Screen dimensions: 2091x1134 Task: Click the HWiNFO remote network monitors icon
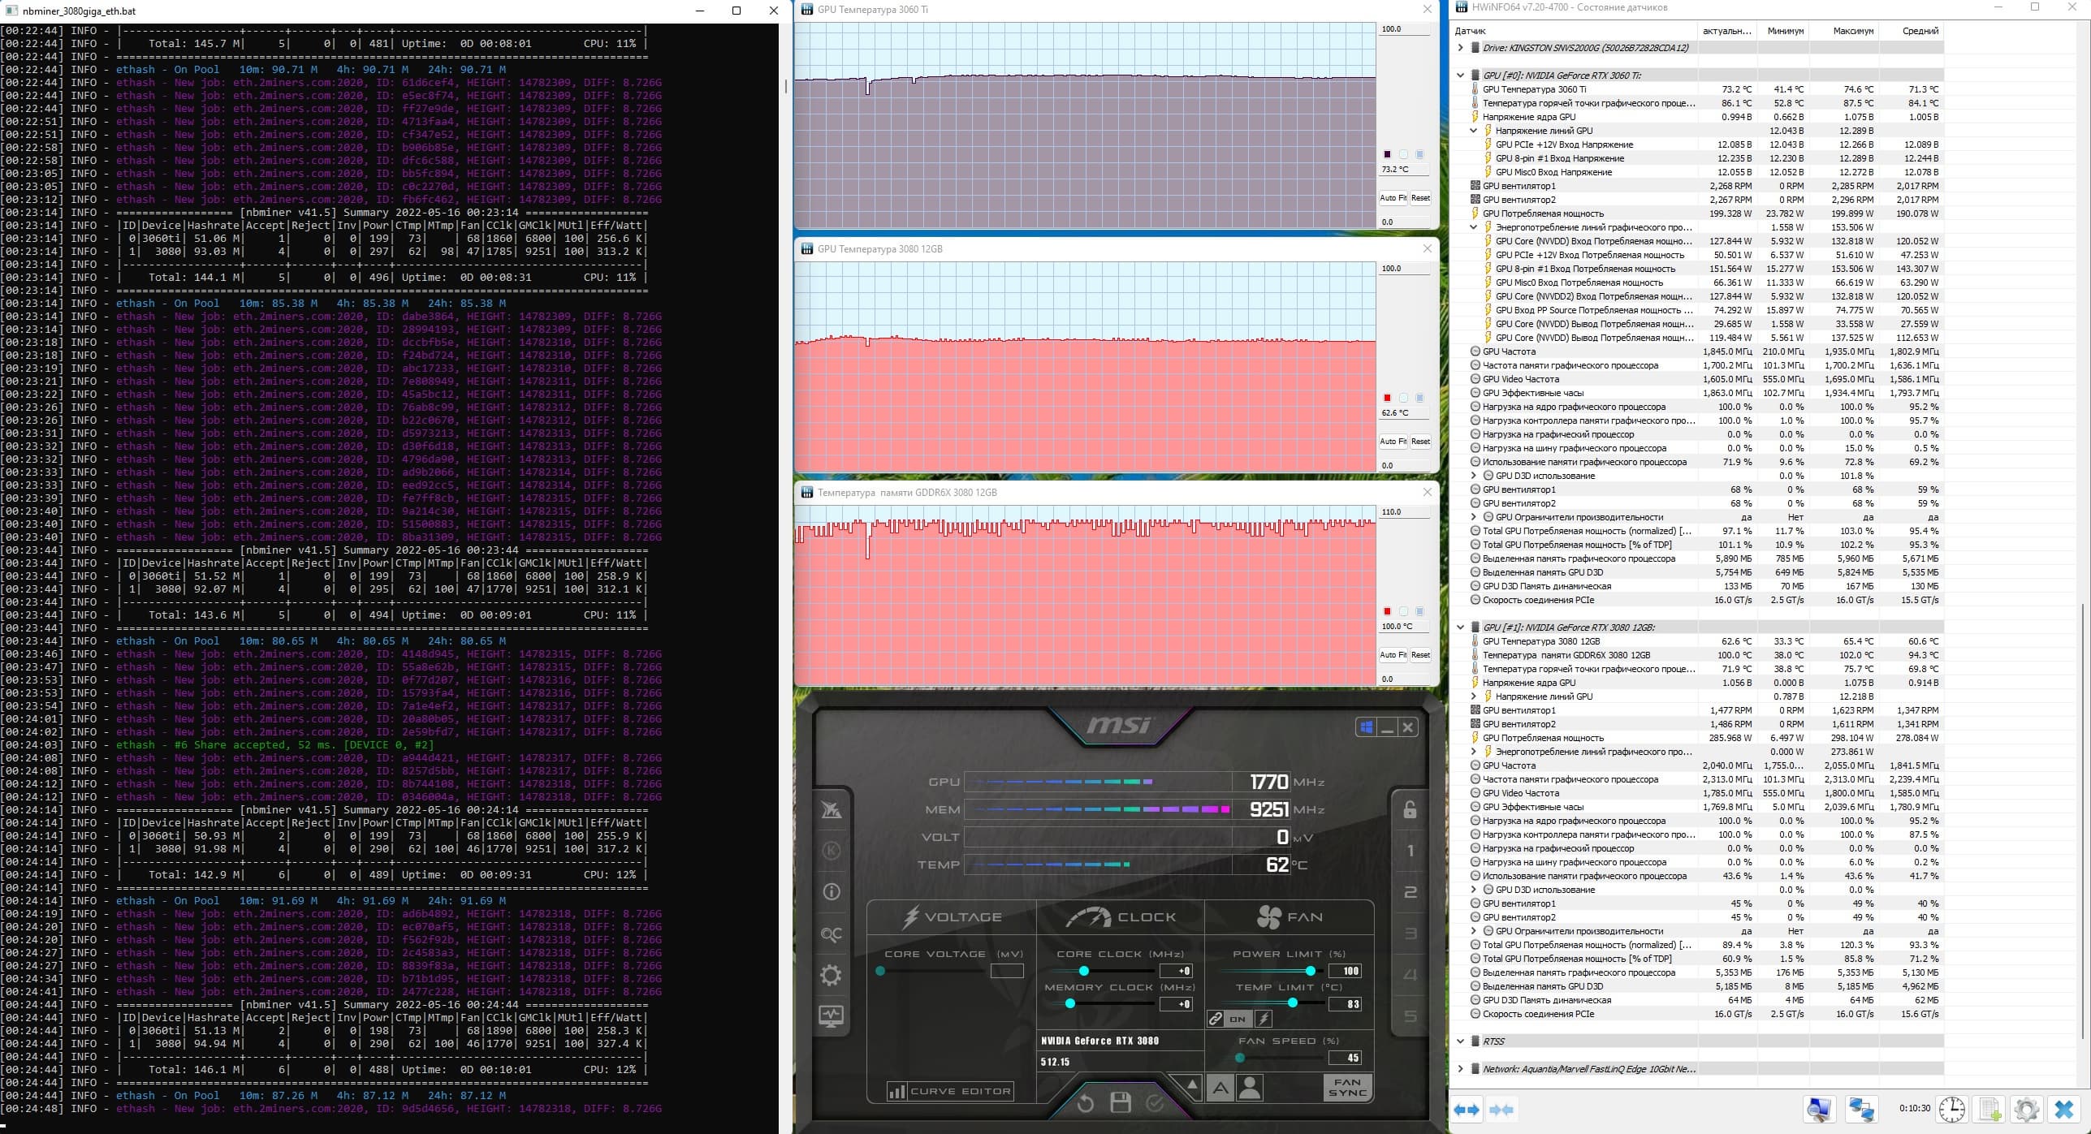tap(1861, 1110)
